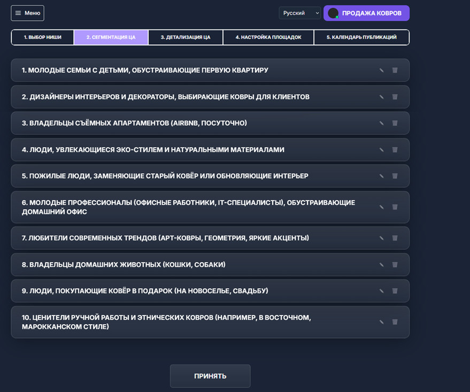The height and width of the screenshot is (392, 470).
Task: Select the ЛЮДИ, УВЛЕКАЮЩИЕСЯ ЭКО-СТИЛЕМ segment text
Action: tap(153, 150)
